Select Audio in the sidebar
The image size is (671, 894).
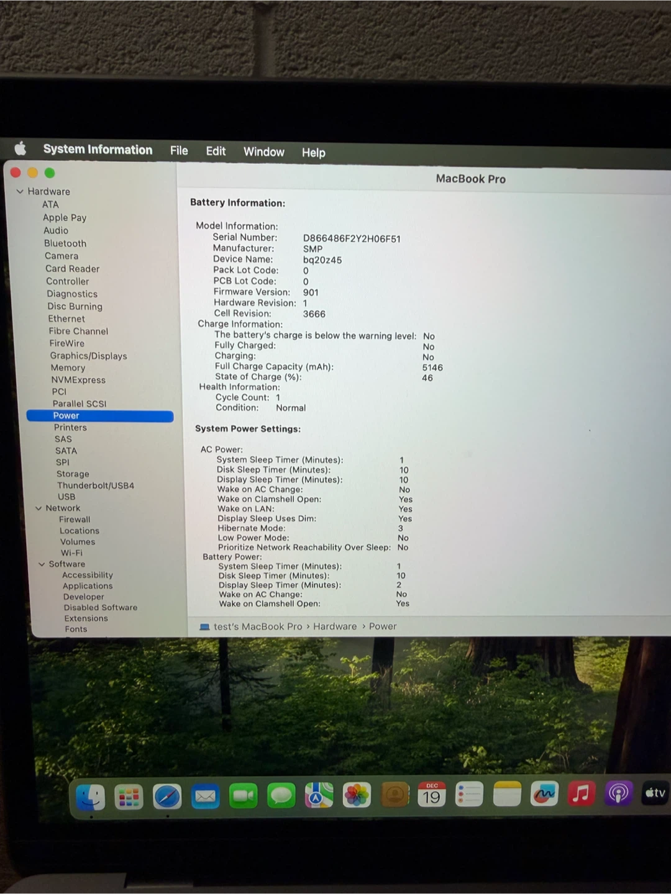coord(56,230)
